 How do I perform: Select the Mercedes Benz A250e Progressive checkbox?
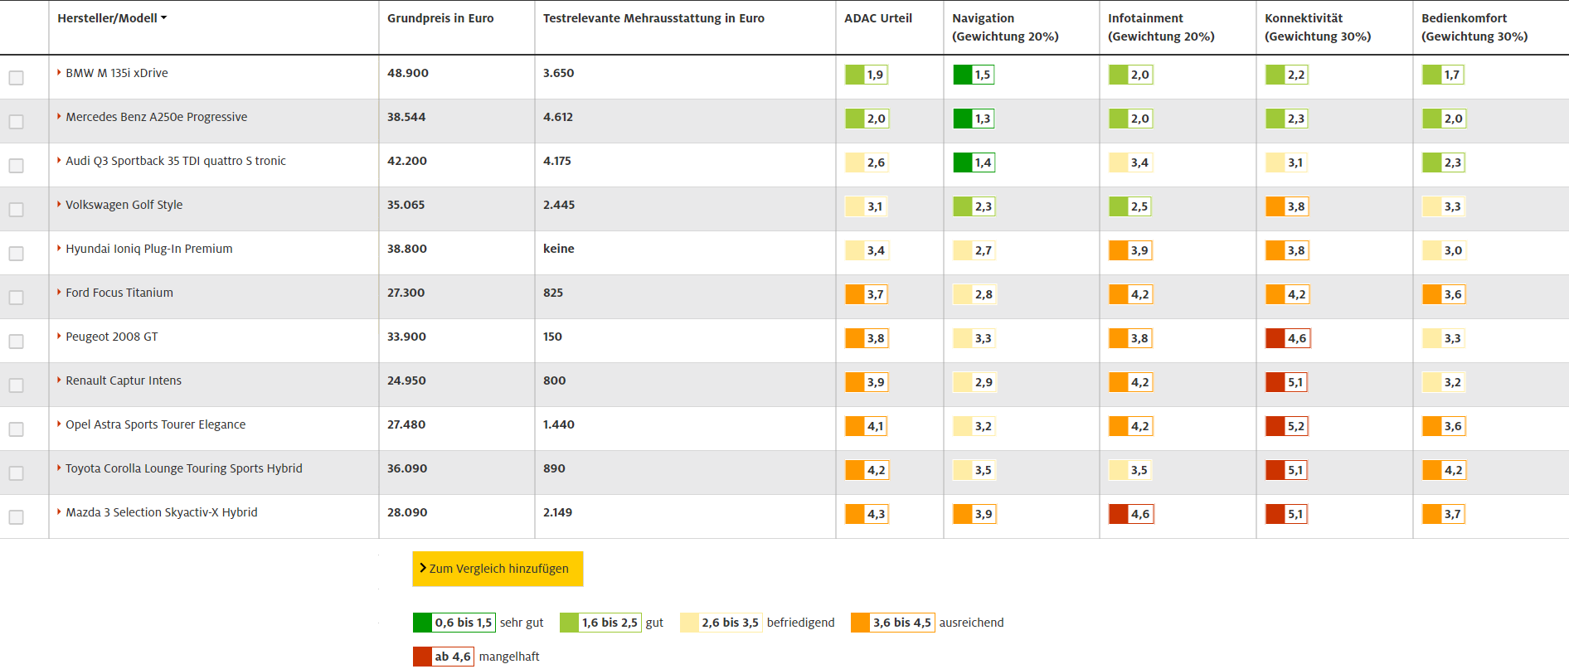pos(16,122)
